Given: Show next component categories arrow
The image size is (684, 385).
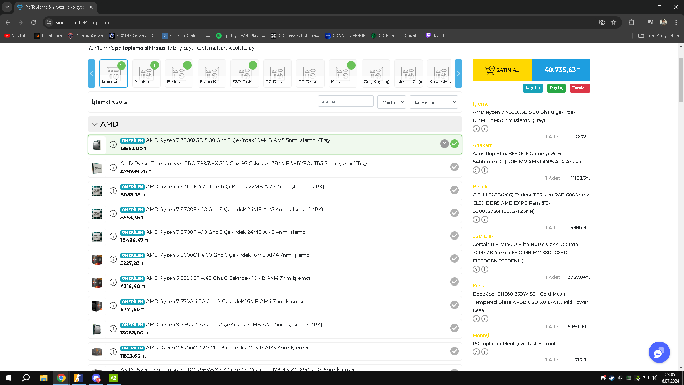Looking at the screenshot, I should pyautogui.click(x=458, y=73).
